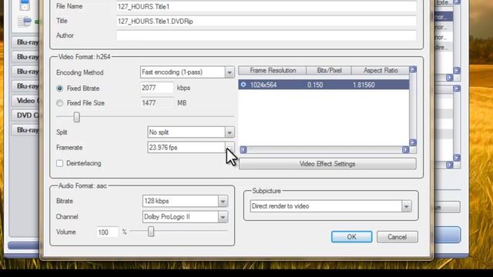Screen dimensions: 493x277
Task: Click the Volume percentage field
Action: (x=108, y=232)
